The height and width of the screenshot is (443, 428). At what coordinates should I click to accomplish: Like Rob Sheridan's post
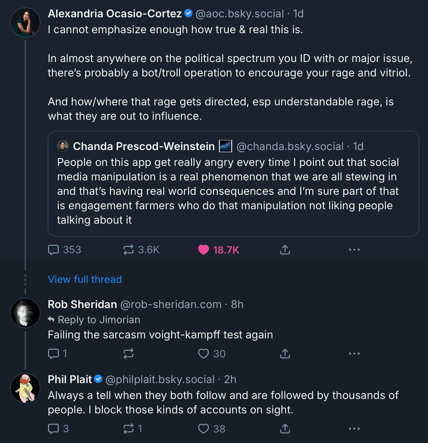203,354
